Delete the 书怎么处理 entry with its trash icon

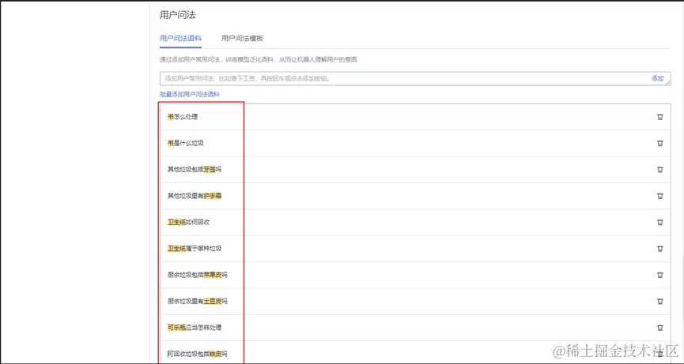point(660,117)
